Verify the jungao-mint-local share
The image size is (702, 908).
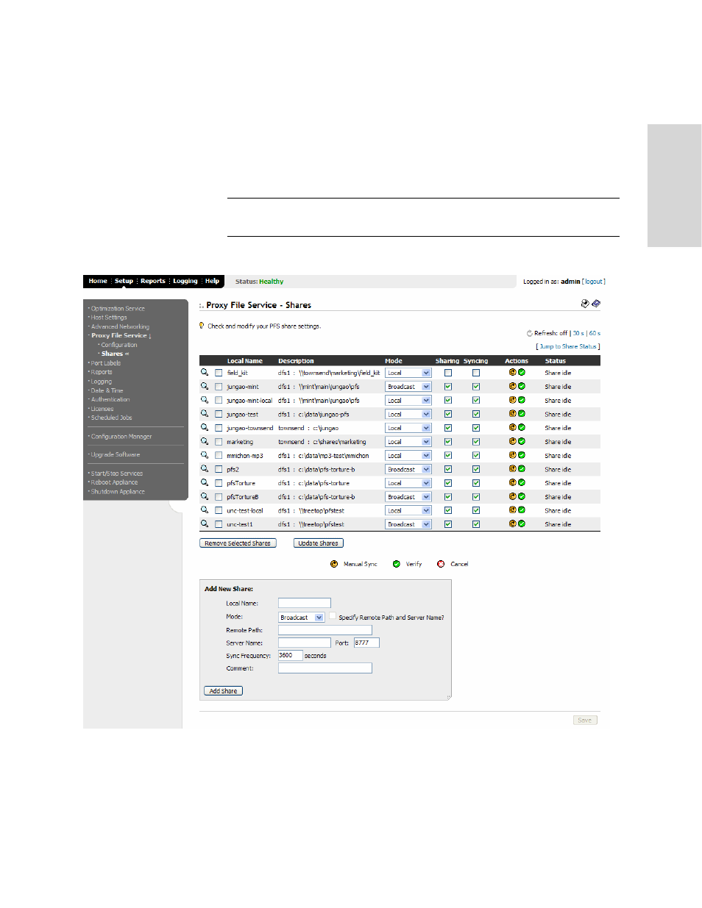coord(522,400)
